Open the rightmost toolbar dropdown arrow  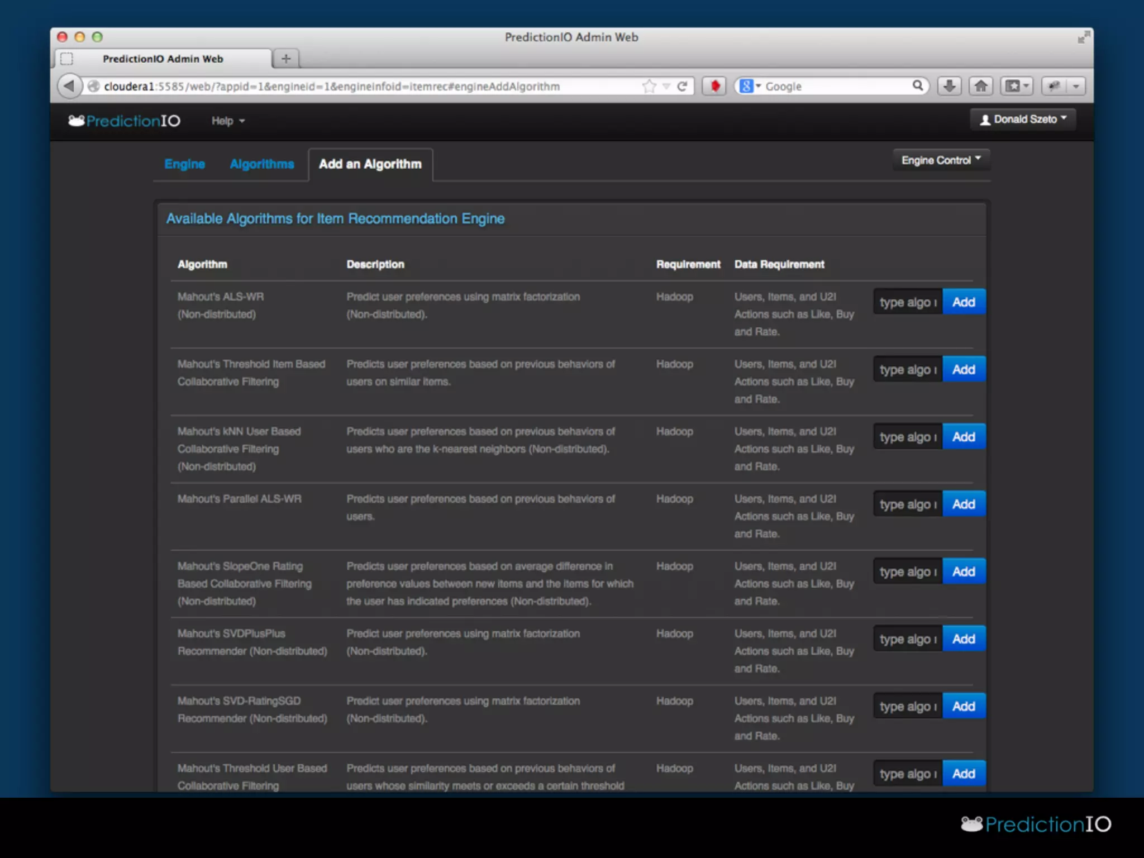click(1076, 86)
